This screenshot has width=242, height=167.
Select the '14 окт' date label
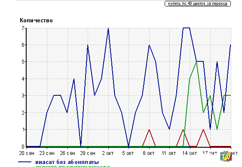pyautogui.click(x=190, y=153)
